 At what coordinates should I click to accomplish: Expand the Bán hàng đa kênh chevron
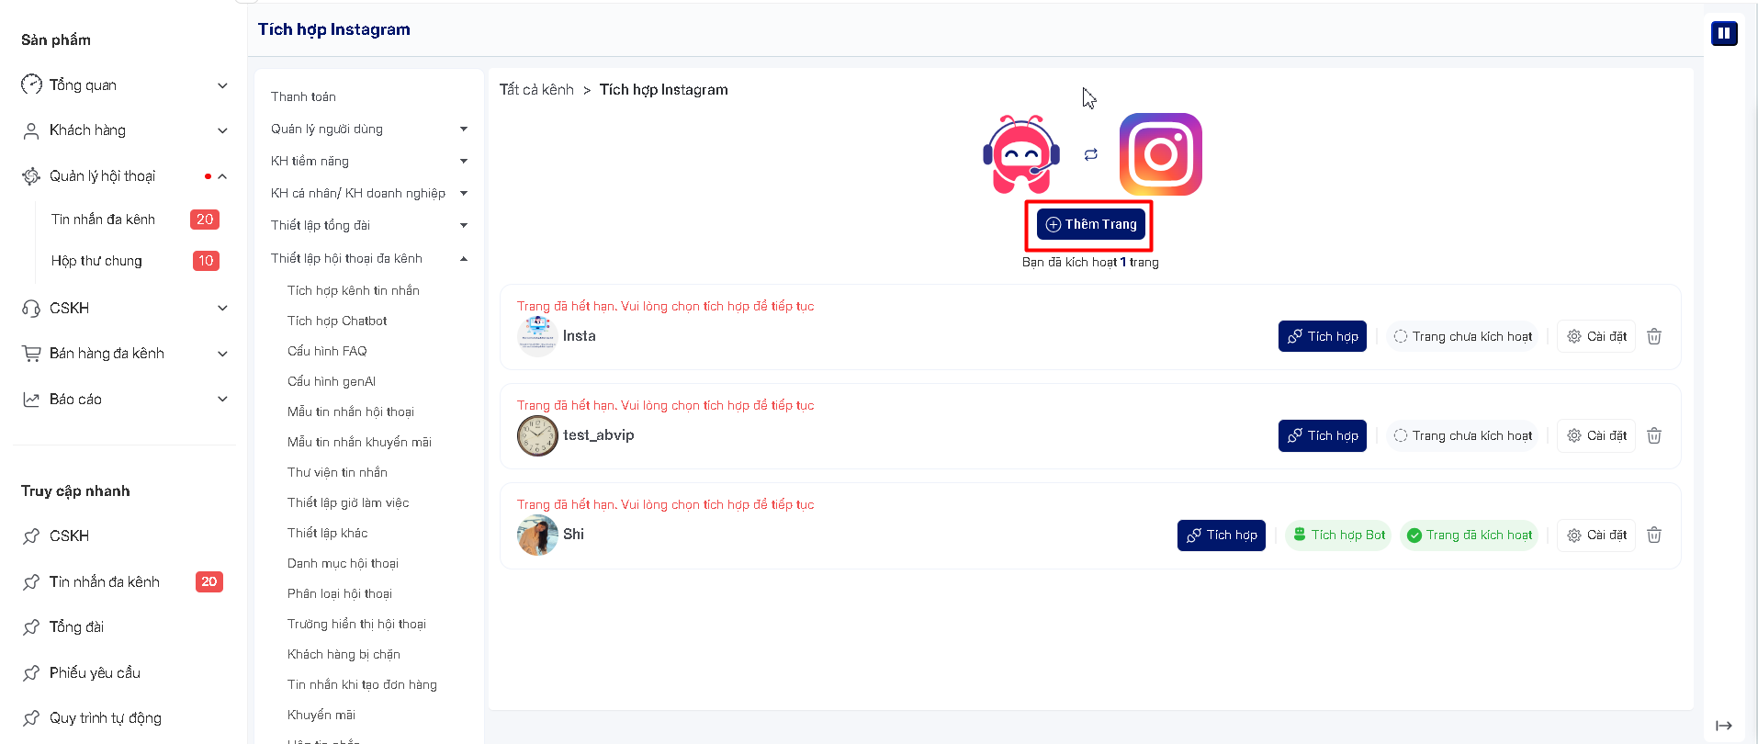click(222, 354)
